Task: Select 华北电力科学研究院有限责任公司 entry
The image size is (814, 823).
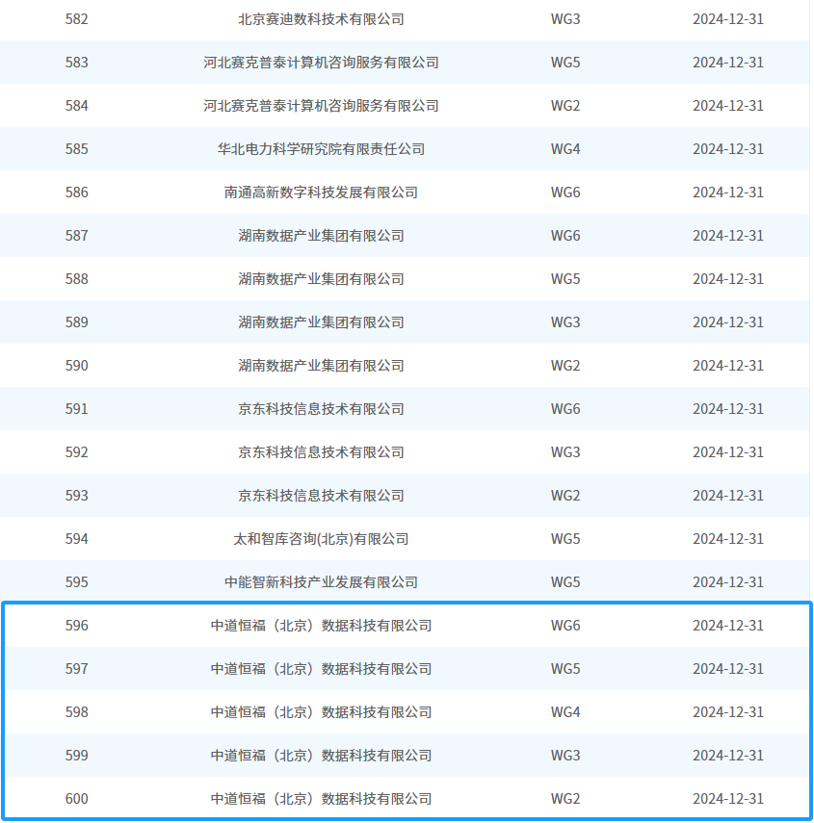Action: tap(321, 149)
